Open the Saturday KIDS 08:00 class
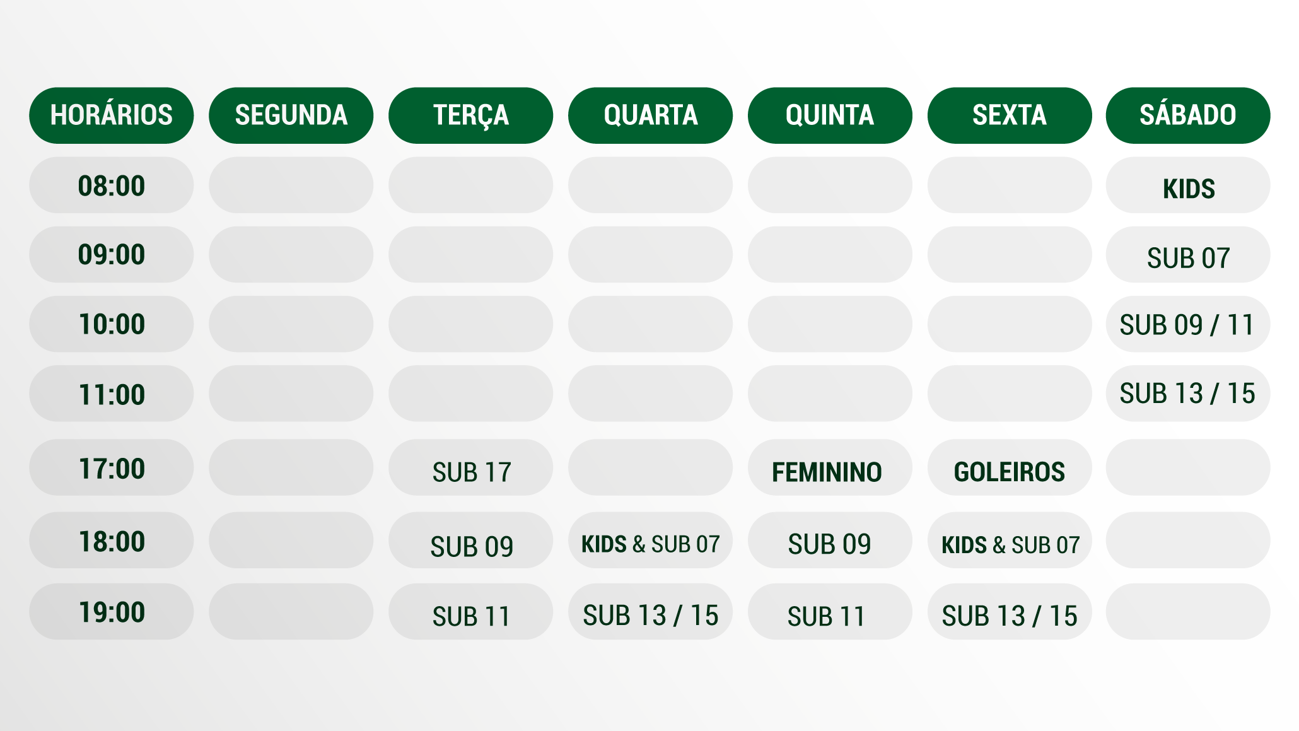1299x731 pixels. (1187, 187)
